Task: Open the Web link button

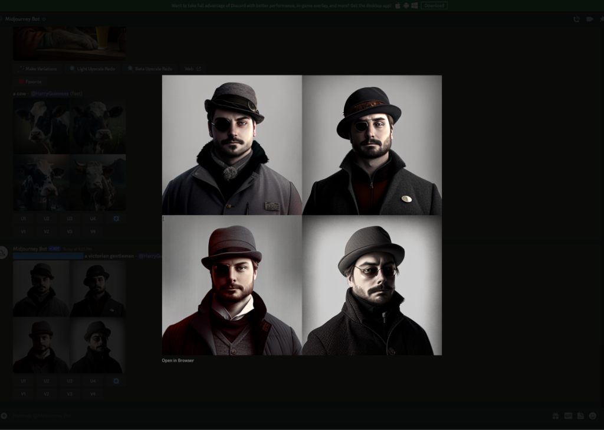Action: click(x=193, y=69)
